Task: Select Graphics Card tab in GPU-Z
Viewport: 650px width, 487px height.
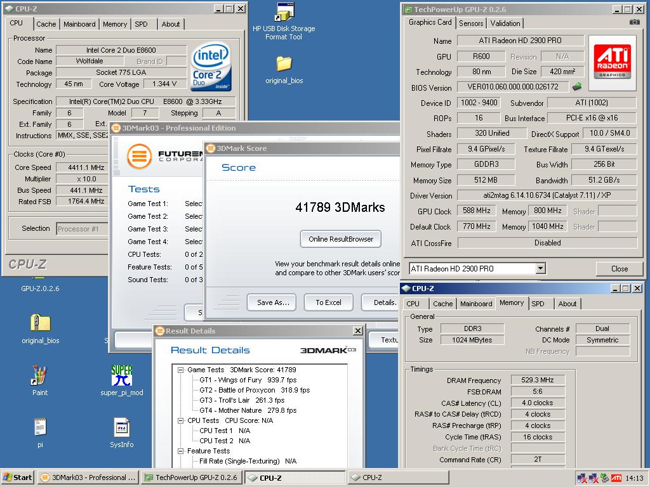Action: point(430,22)
